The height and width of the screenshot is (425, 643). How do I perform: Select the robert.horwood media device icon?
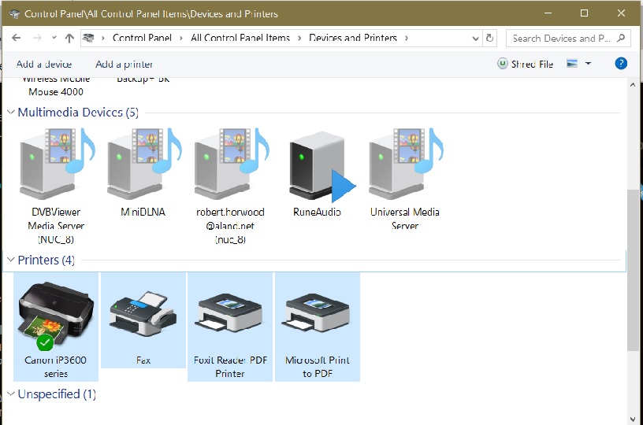click(x=232, y=164)
